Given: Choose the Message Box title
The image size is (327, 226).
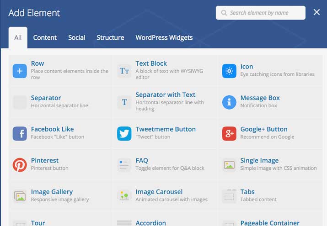Looking at the screenshot, I should click(x=260, y=98).
